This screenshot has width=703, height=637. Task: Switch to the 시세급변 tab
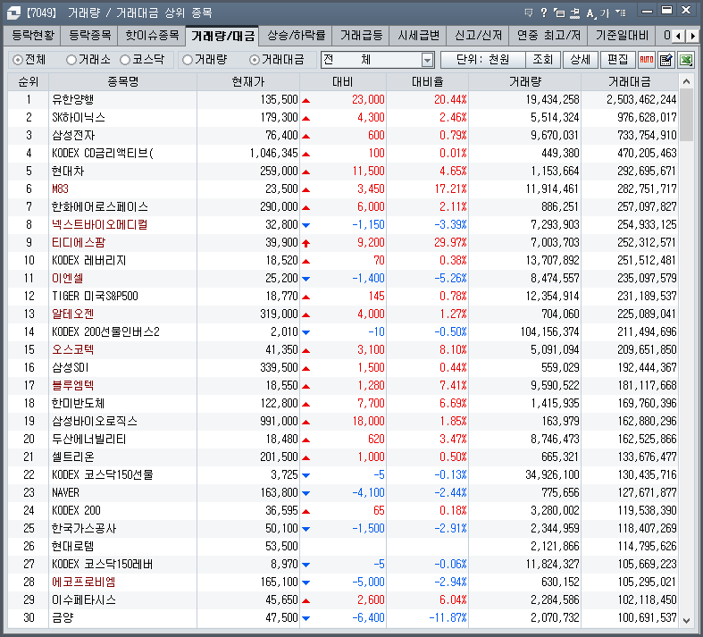tap(418, 36)
